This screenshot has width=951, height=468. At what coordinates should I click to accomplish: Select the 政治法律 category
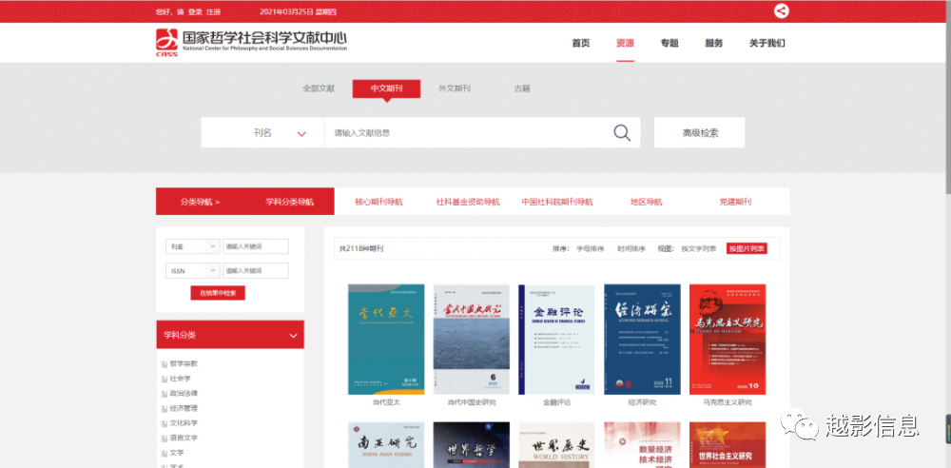coord(184,394)
